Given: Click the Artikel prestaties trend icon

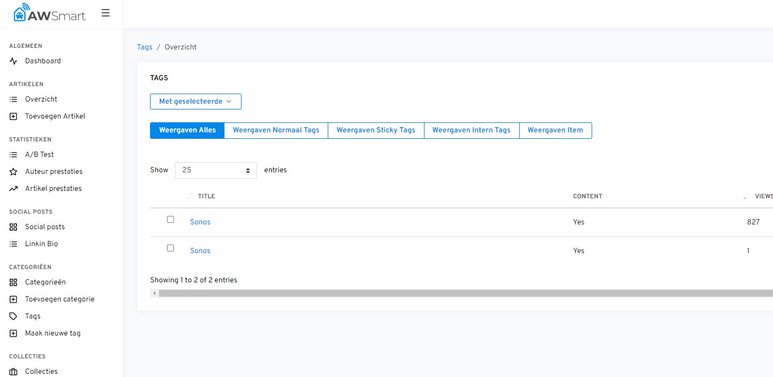Looking at the screenshot, I should [x=14, y=189].
